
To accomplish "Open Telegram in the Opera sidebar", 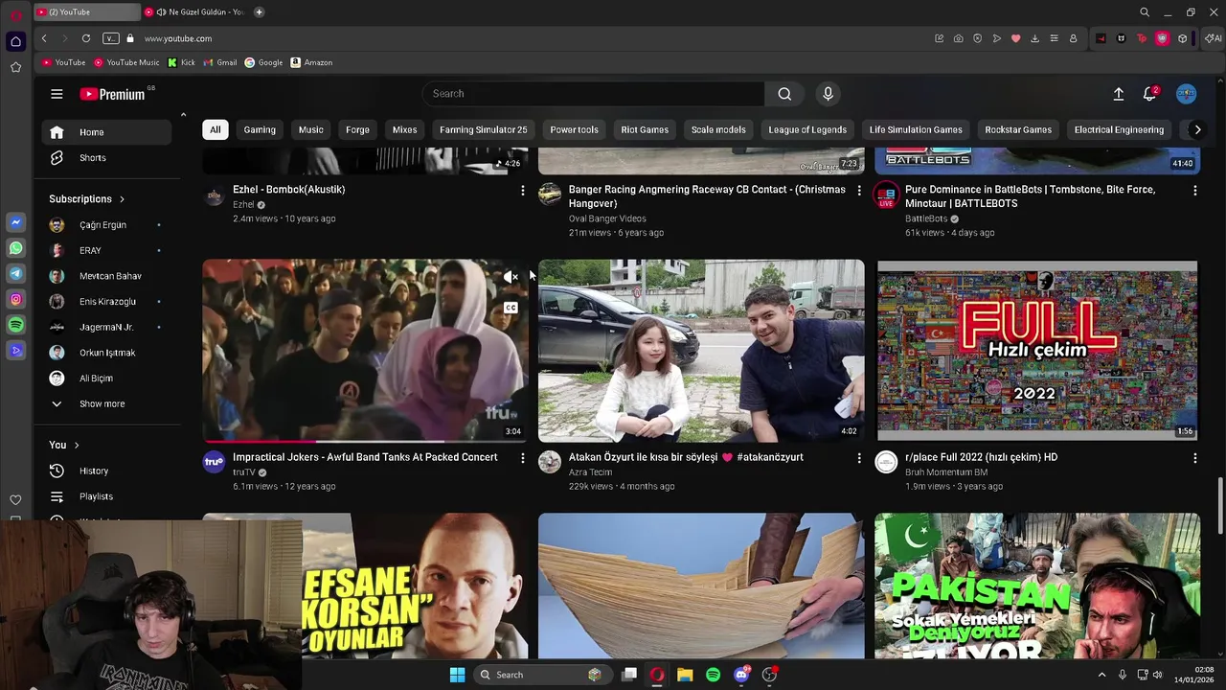I will tap(15, 274).
